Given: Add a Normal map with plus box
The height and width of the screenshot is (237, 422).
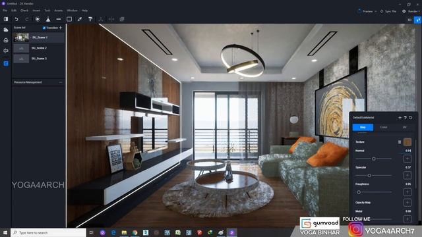Looking at the screenshot, I should [x=407, y=159].
